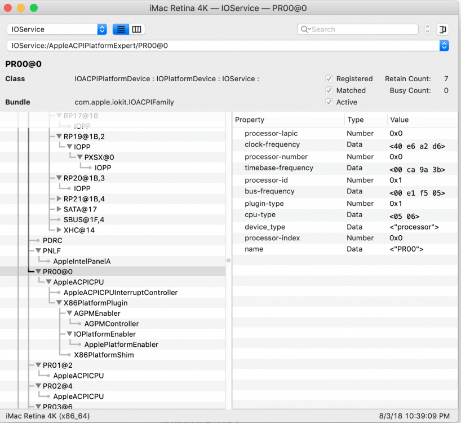Select the plugin-type property row
This screenshot has height=423, width=461.
coord(345,204)
